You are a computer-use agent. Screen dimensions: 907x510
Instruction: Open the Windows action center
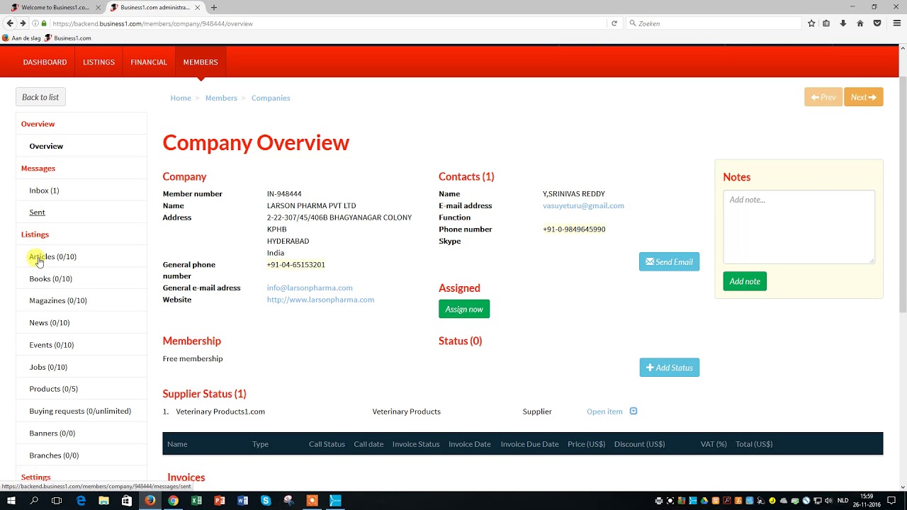click(891, 501)
